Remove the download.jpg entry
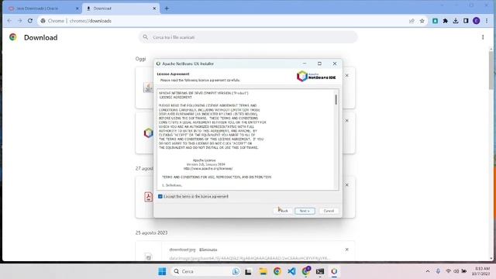The height and width of the screenshot is (279, 496). pos(346,250)
